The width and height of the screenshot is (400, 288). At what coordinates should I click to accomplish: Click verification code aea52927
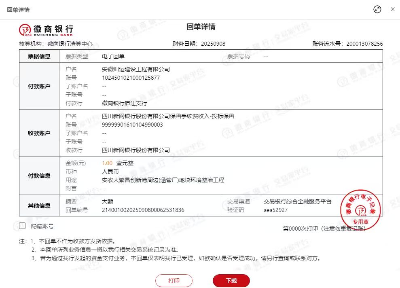(x=275, y=210)
